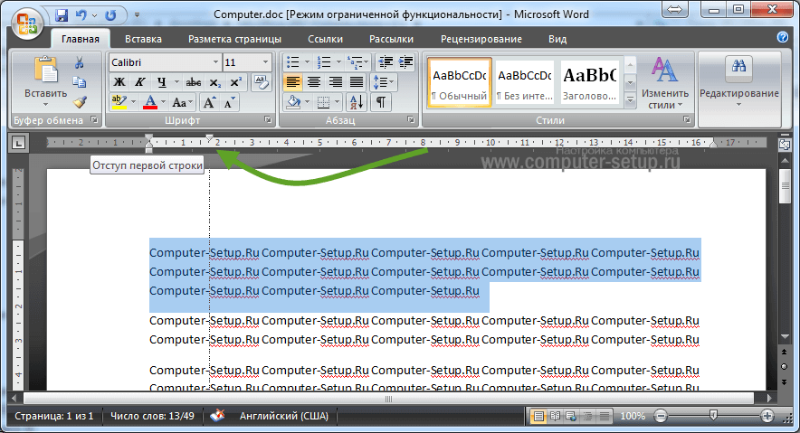Open the font size 11 dropdown
Viewport: 800px width, 433px height.
click(x=265, y=62)
